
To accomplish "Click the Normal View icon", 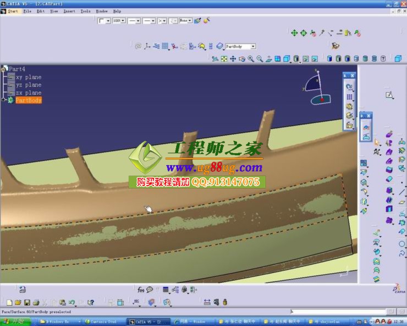I will pos(268,59).
